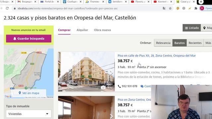Close the VK benidorm tab

(126, 2)
